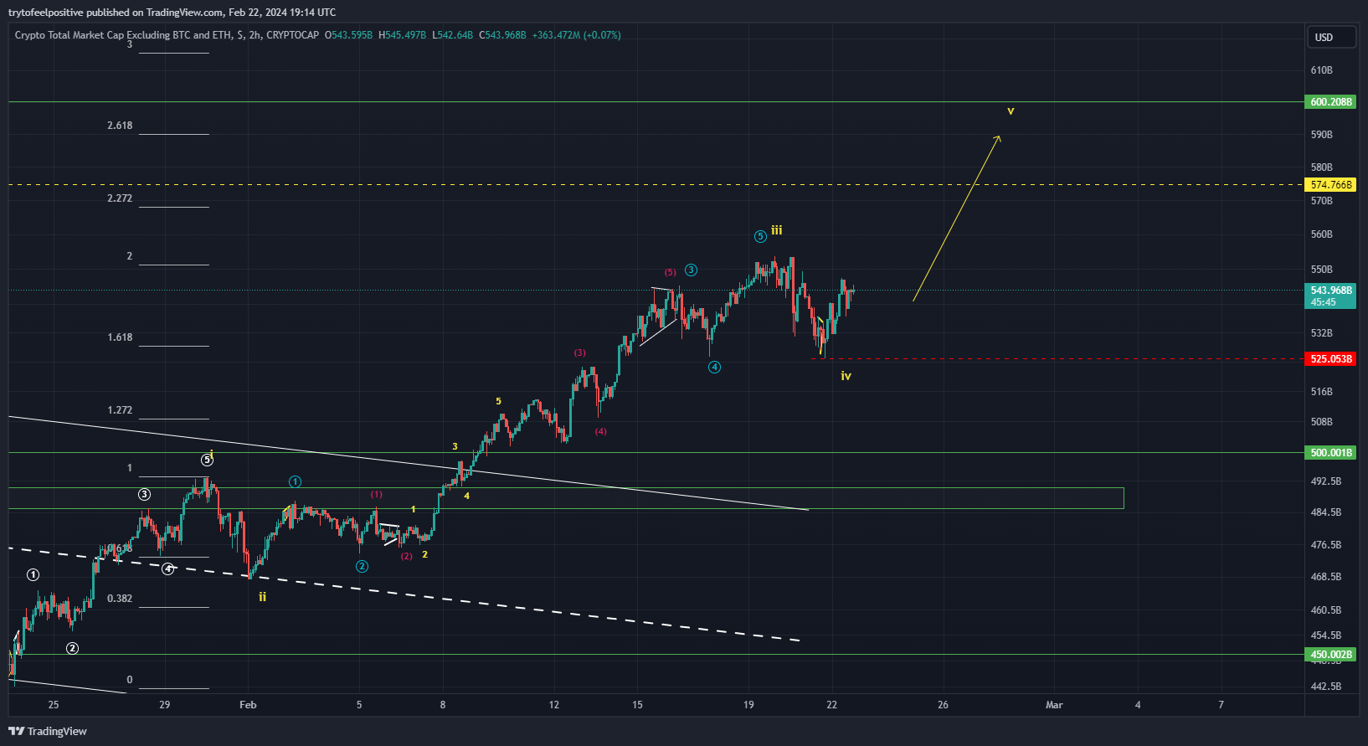The width and height of the screenshot is (1368, 746).
Task: Click the blue circled 4 wave marker
Action: pyautogui.click(x=714, y=367)
